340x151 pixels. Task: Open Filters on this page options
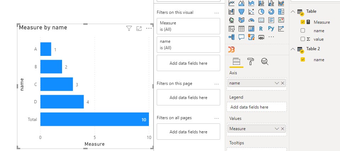[216, 84]
